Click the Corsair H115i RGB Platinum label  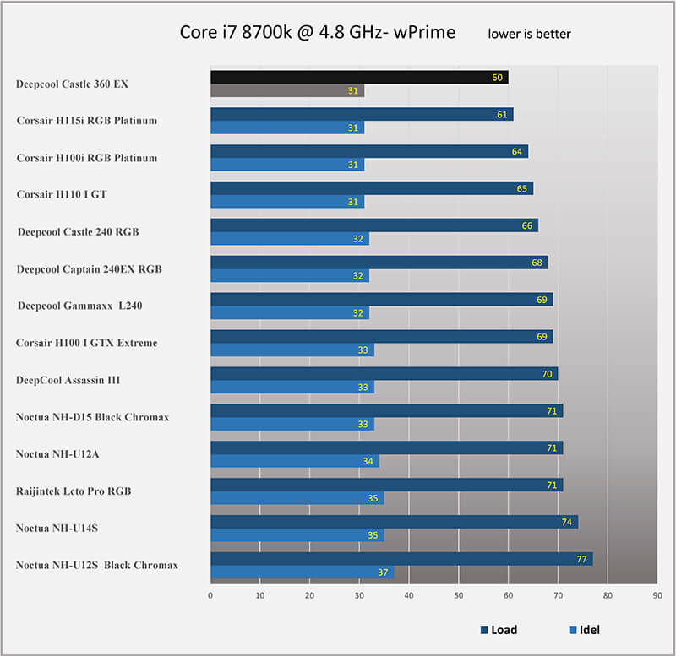(87, 121)
